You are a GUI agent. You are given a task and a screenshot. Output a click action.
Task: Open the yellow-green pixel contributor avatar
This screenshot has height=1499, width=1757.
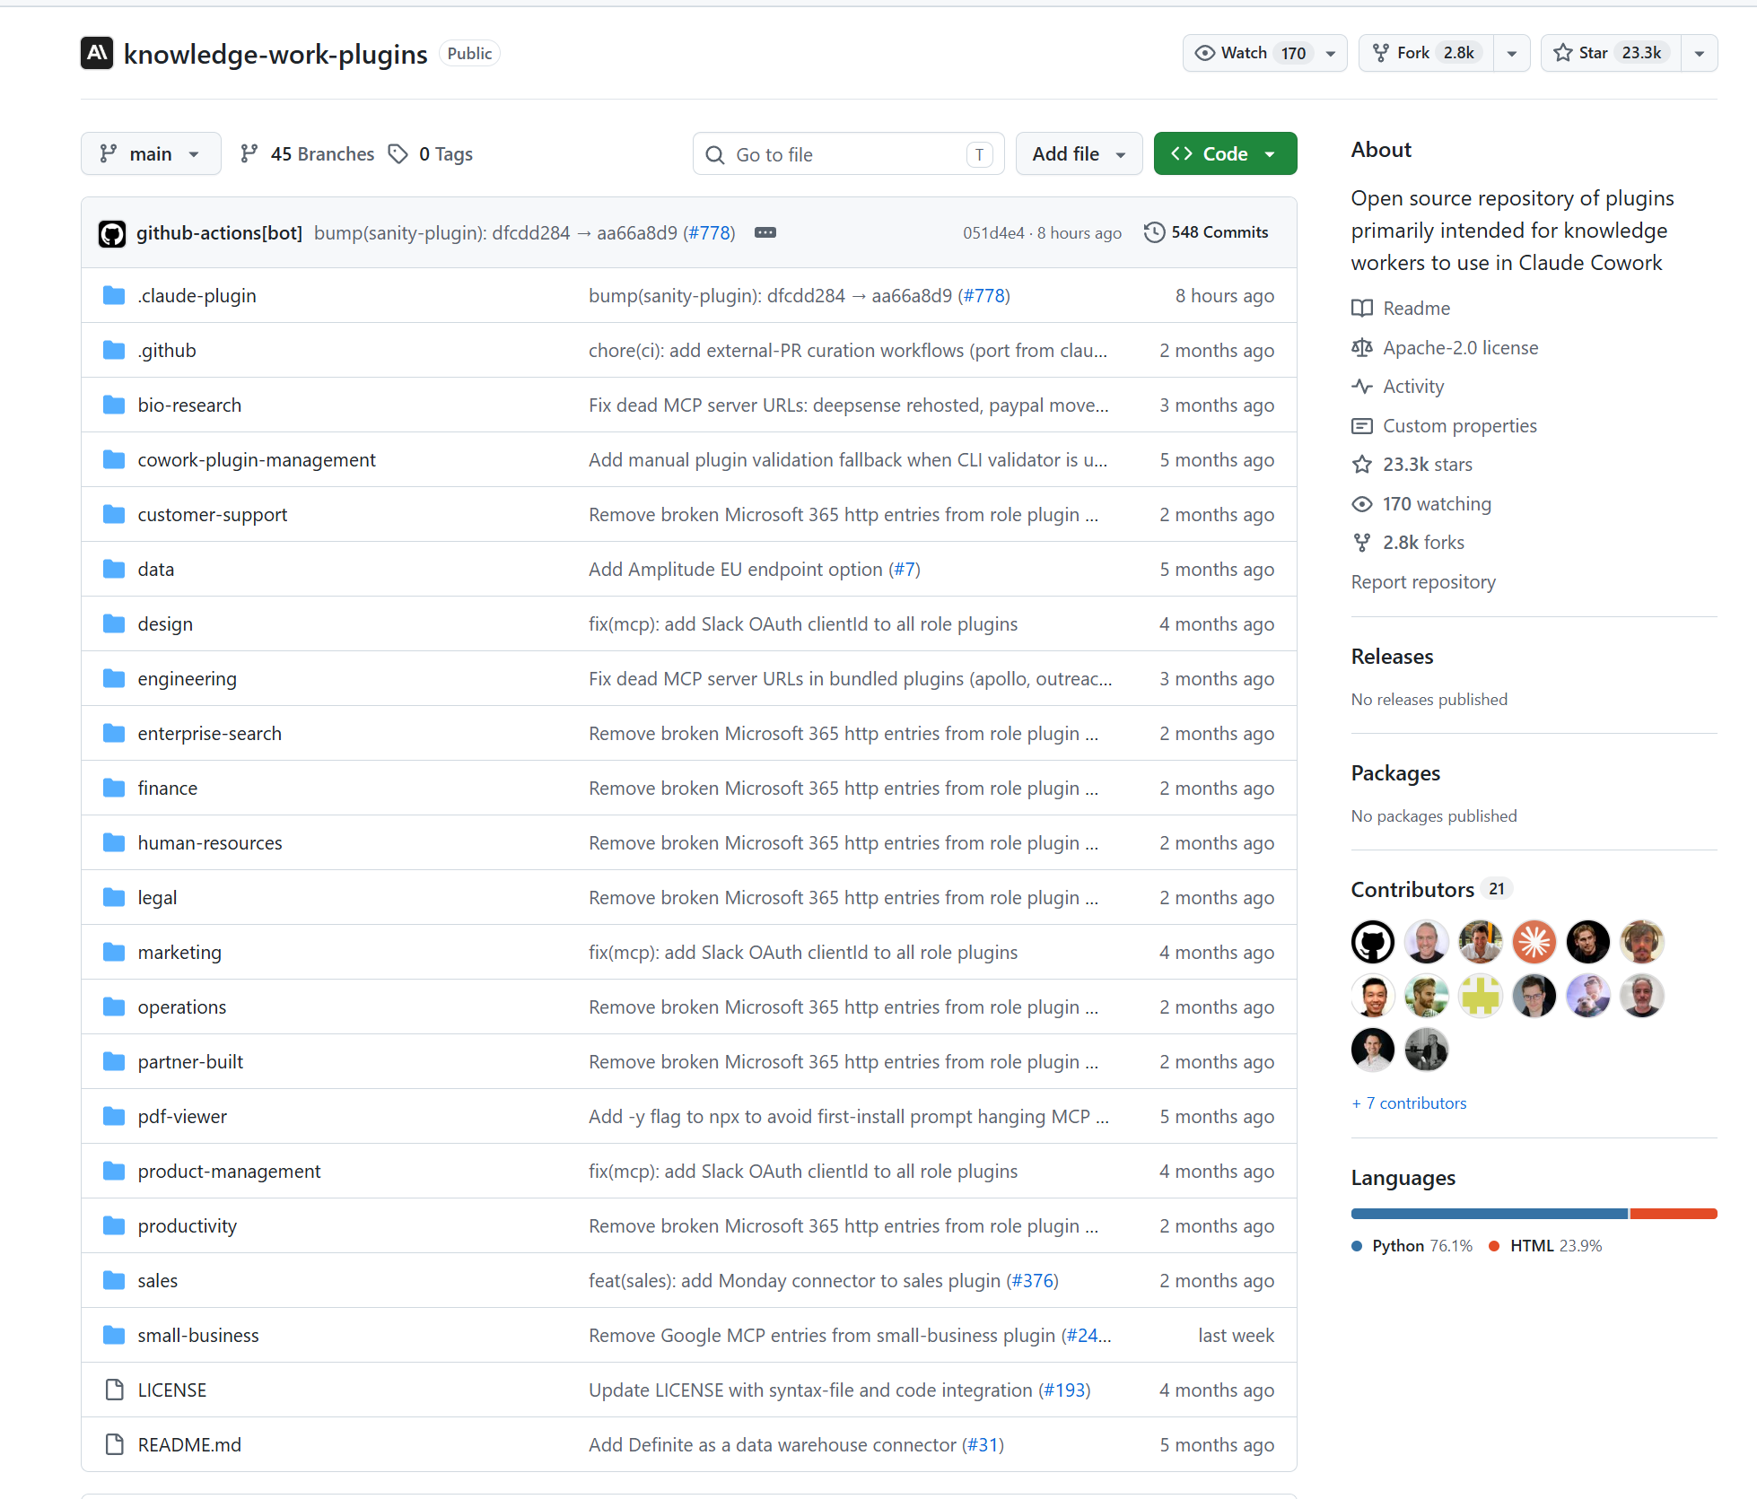pos(1481,996)
